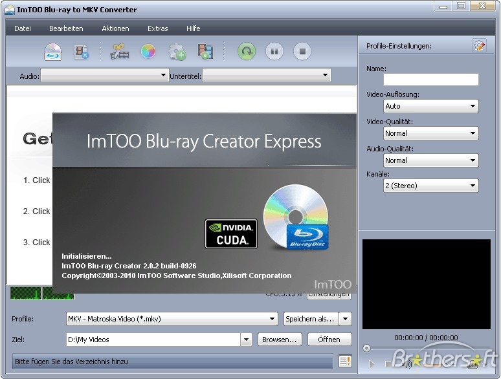
Task: Open the Aktionen menu
Action: [x=115, y=28]
